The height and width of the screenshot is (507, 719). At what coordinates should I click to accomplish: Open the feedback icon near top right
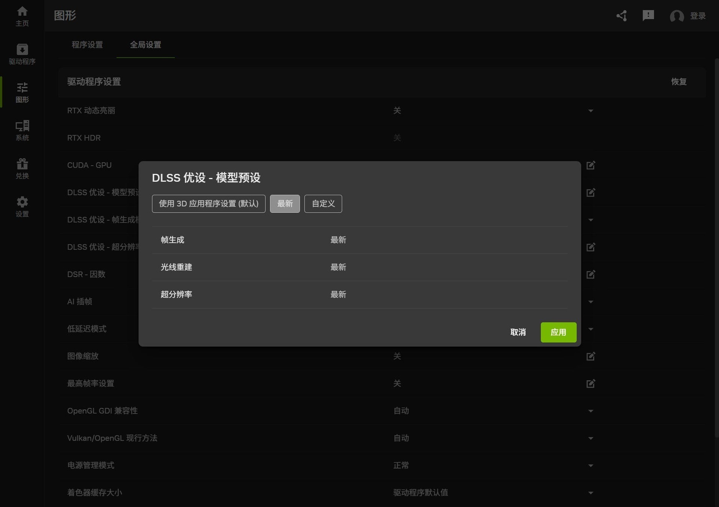click(648, 16)
